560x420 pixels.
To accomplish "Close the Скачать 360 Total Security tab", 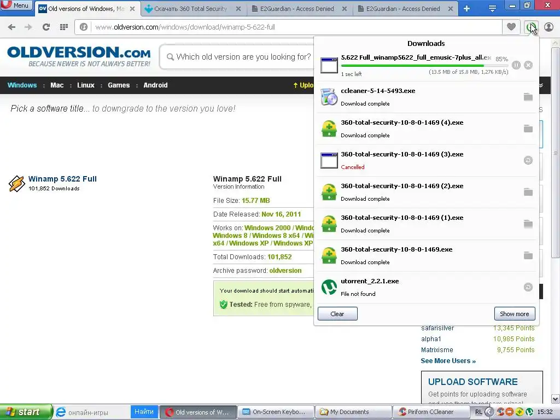I will pos(238,9).
